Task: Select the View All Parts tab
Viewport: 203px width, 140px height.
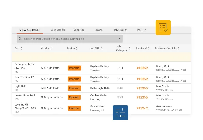Action: (30, 30)
